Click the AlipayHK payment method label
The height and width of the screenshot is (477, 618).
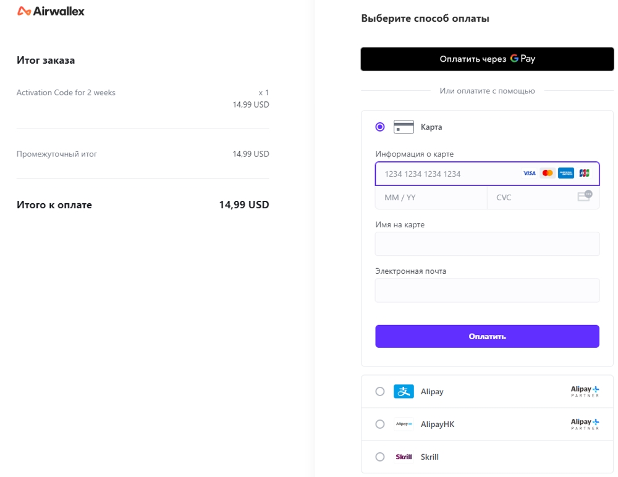(438, 424)
